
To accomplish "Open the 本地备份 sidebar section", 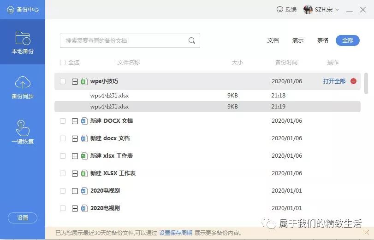I will [x=23, y=42].
